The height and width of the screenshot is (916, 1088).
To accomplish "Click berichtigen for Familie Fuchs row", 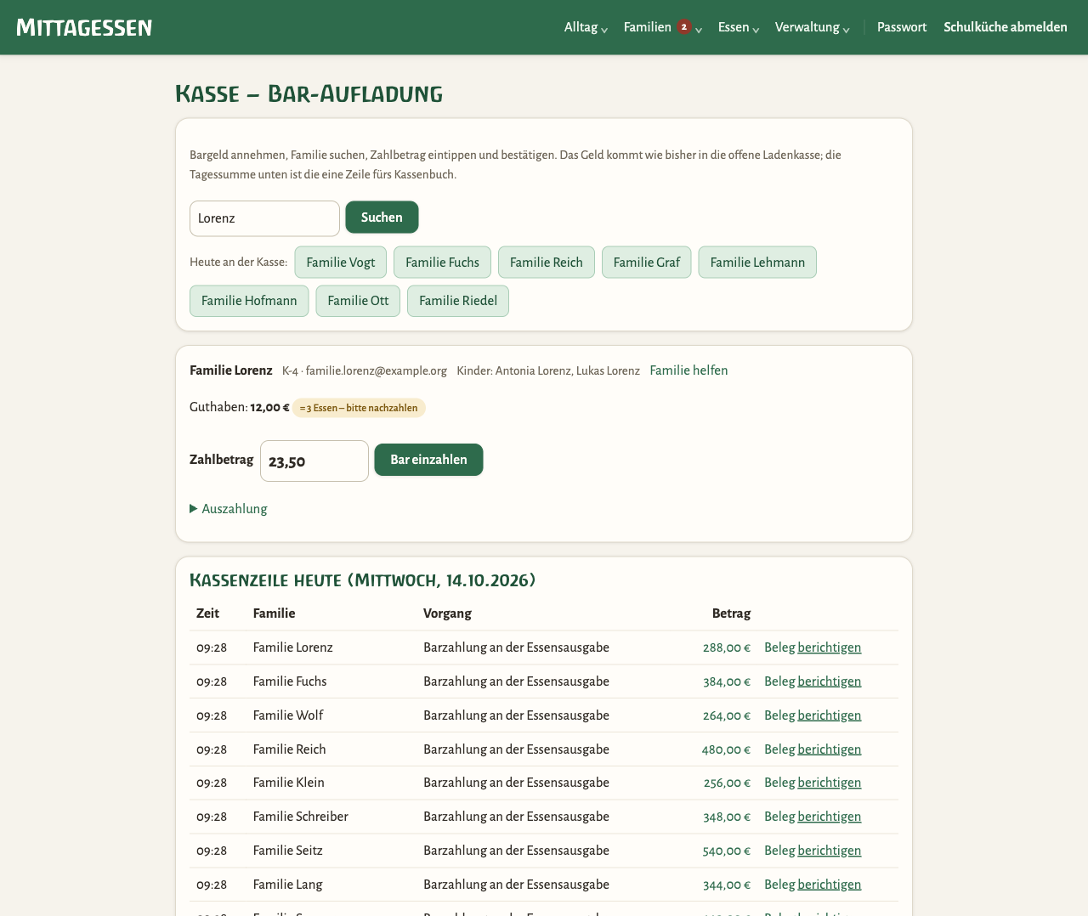I will pyautogui.click(x=830, y=681).
